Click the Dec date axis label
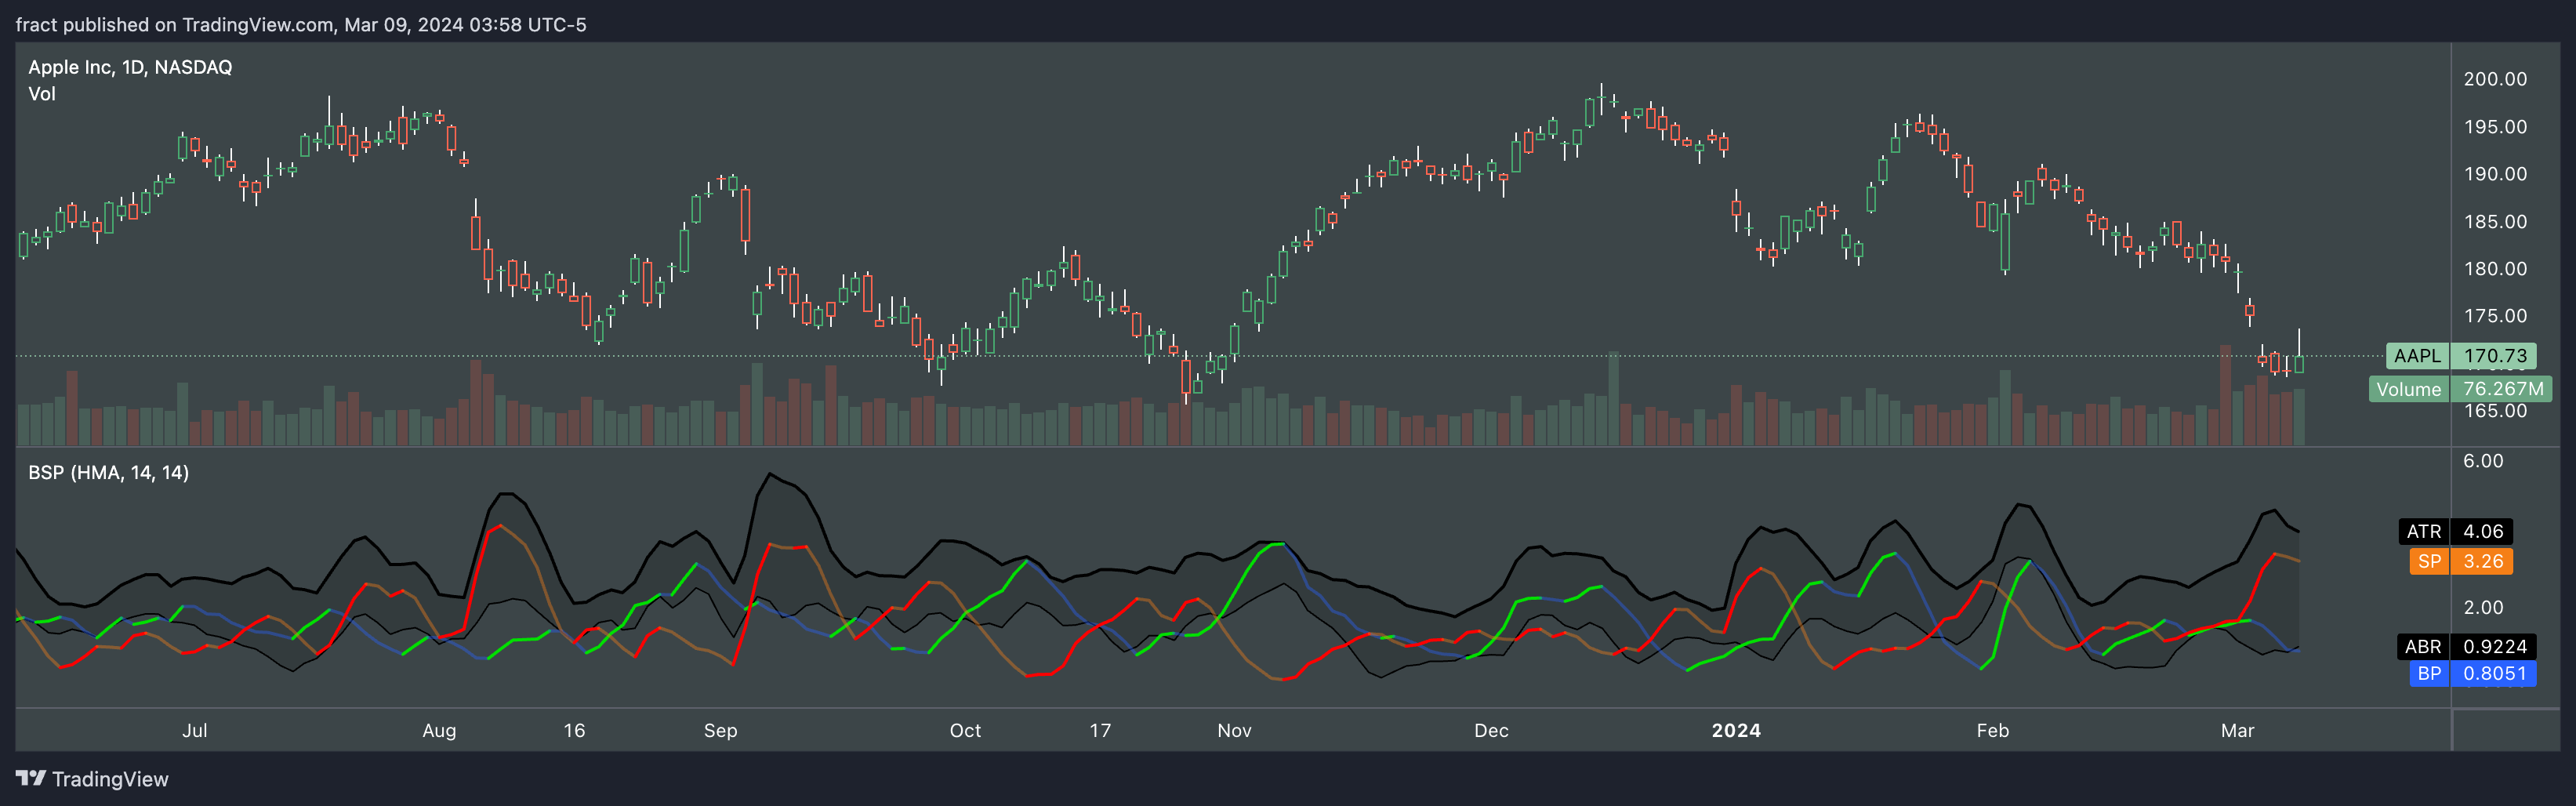Viewport: 2576px width, 806px height. pyautogui.click(x=1491, y=731)
